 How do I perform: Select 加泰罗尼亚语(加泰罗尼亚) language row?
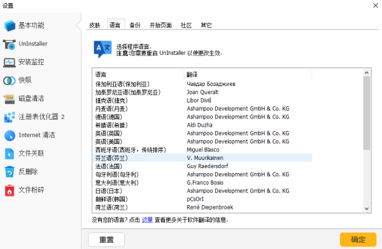202,92
